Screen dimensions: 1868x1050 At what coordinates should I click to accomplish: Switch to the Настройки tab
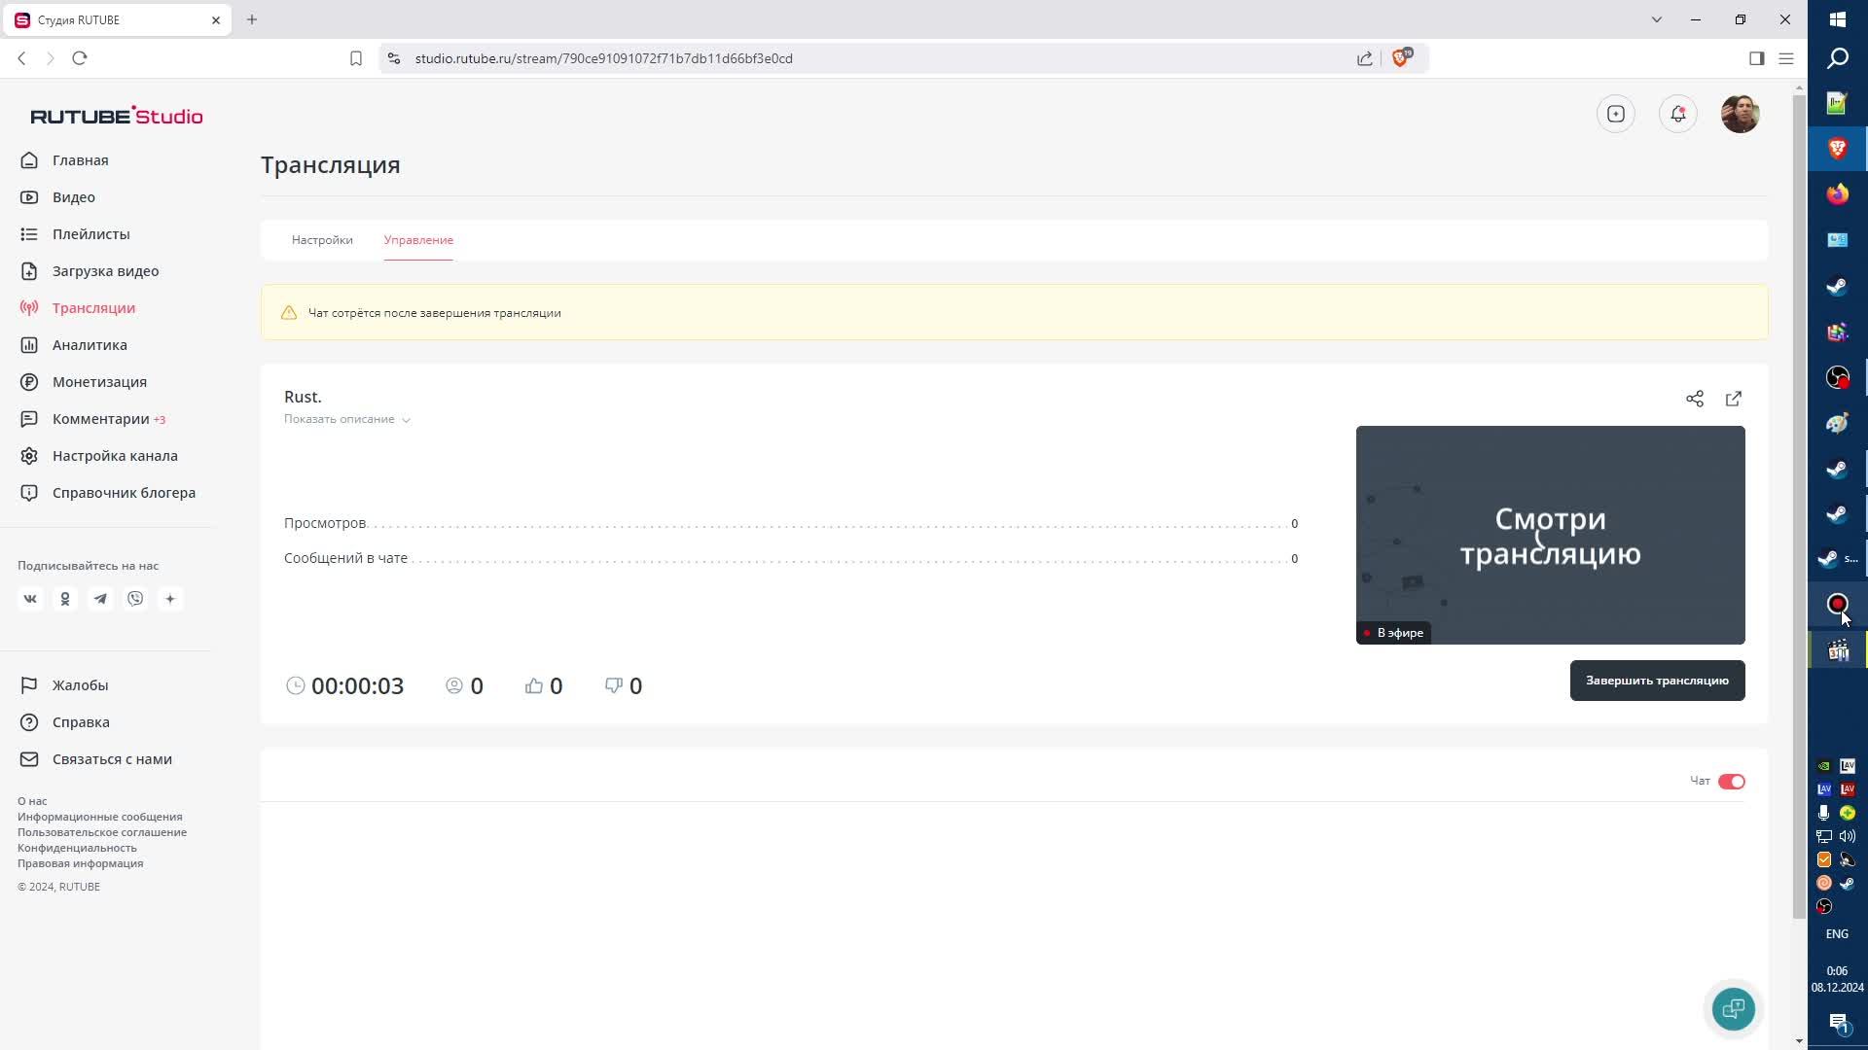click(x=322, y=240)
